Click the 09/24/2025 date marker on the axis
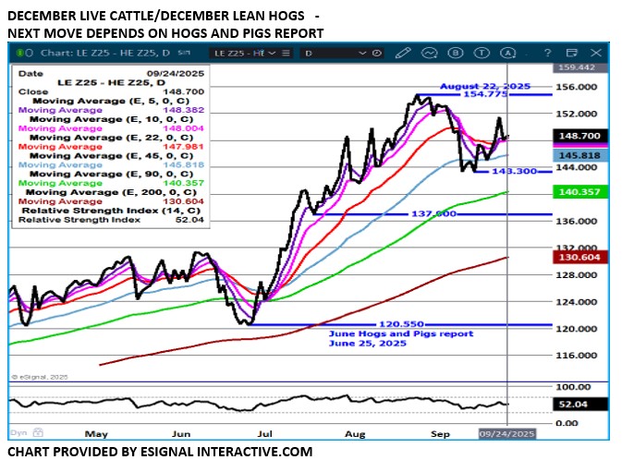The height and width of the screenshot is (472, 634). pos(507,433)
